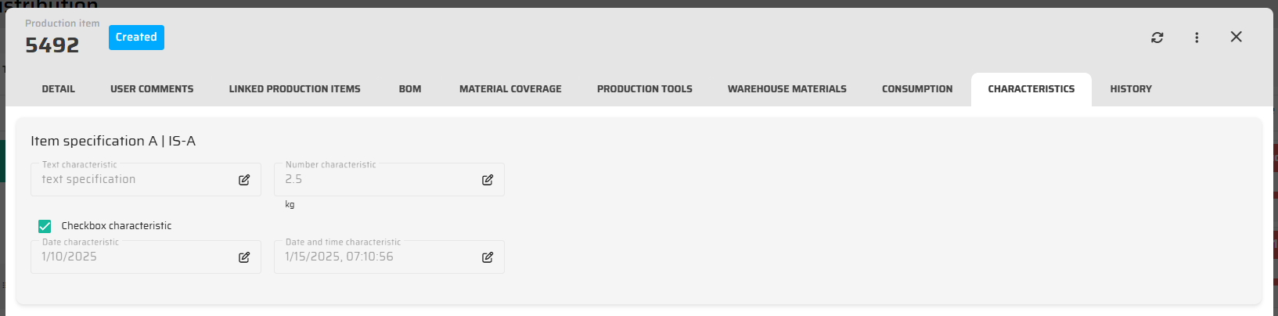1278x316 pixels.
Task: Close the production item dialog
Action: click(x=1236, y=37)
